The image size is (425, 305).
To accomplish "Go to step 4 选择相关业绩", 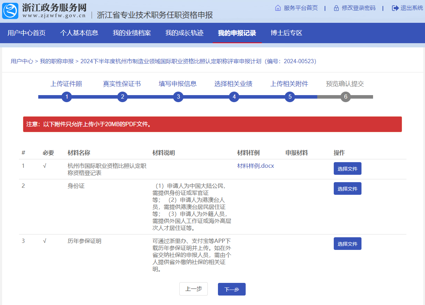I will click(x=234, y=97).
